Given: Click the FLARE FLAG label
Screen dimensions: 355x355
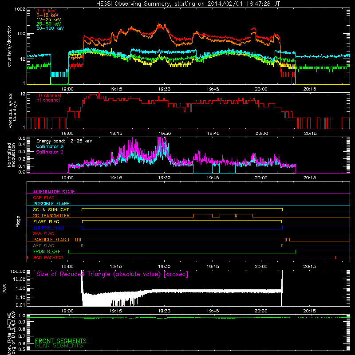Looking at the screenshot, I should (x=46, y=221).
